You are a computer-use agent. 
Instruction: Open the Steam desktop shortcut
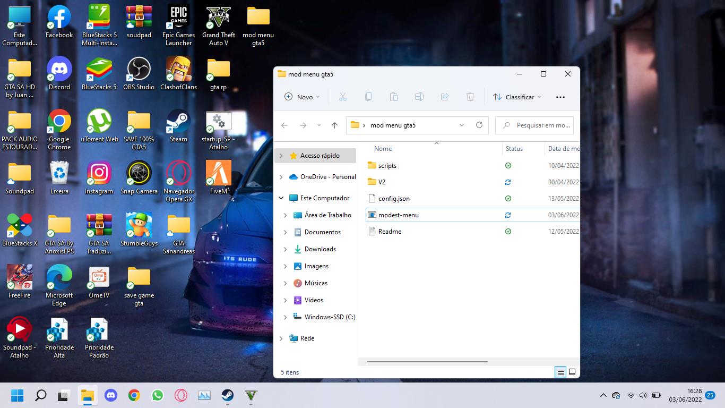(x=178, y=126)
